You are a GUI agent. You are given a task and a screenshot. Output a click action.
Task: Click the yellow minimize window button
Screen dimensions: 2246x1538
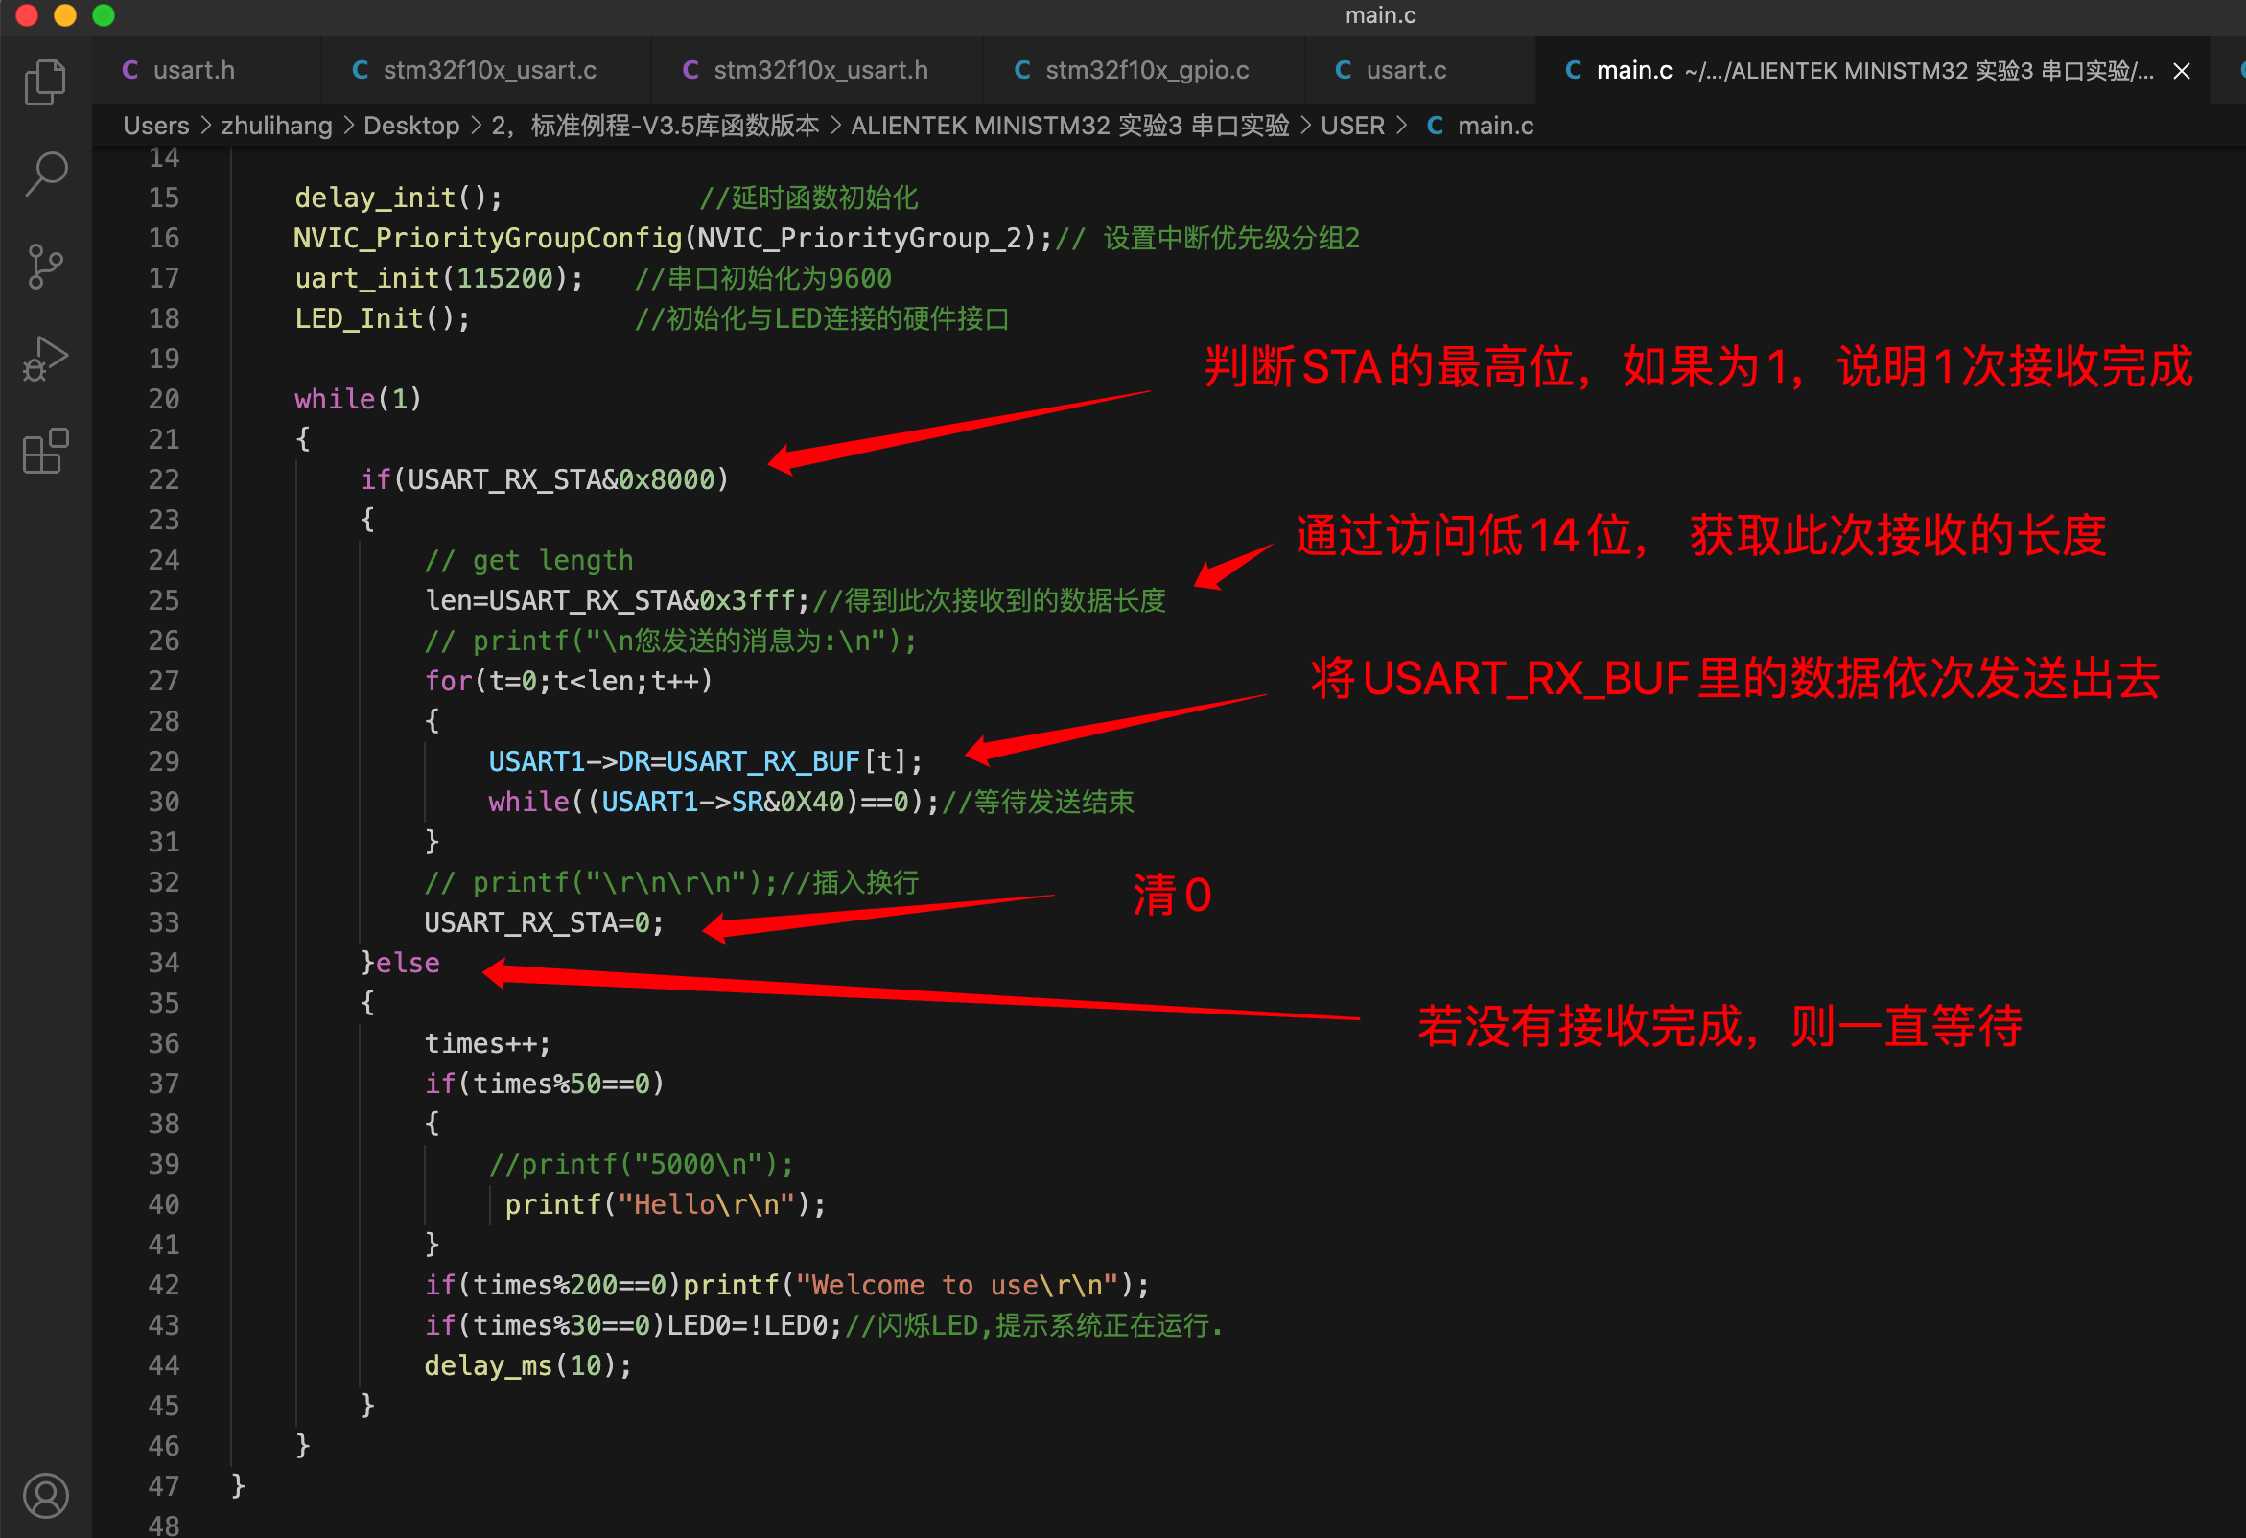(x=65, y=14)
